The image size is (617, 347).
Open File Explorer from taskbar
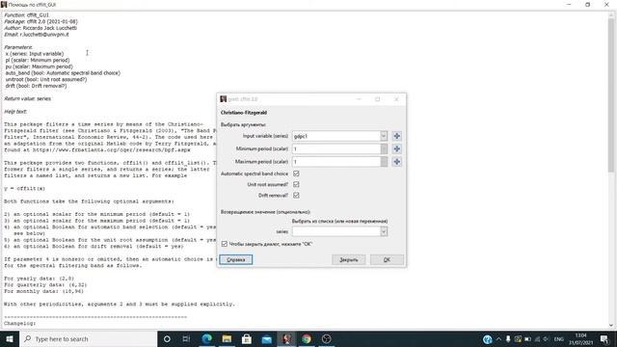[x=227, y=338]
